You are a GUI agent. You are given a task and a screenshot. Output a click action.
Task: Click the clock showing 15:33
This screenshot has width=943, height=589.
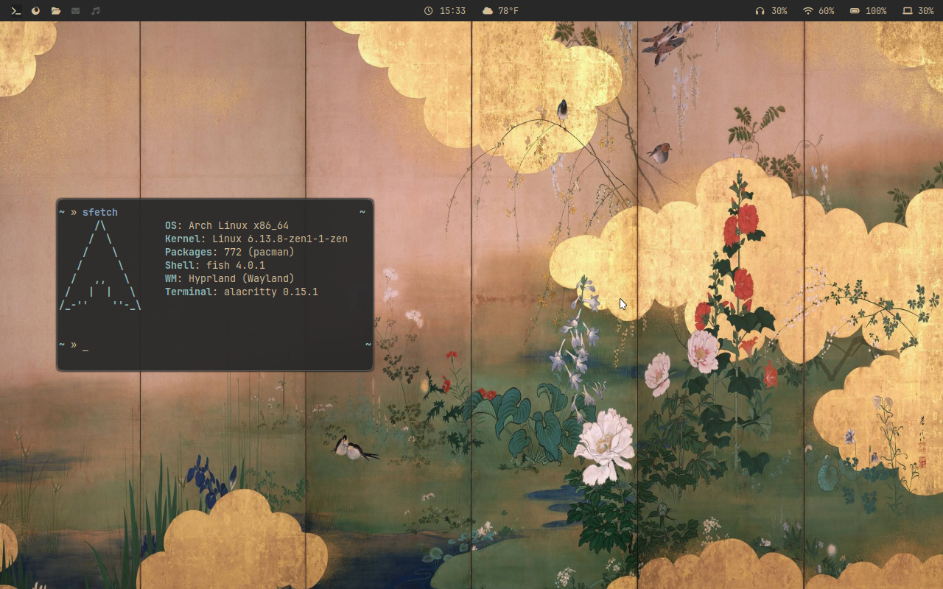[445, 11]
